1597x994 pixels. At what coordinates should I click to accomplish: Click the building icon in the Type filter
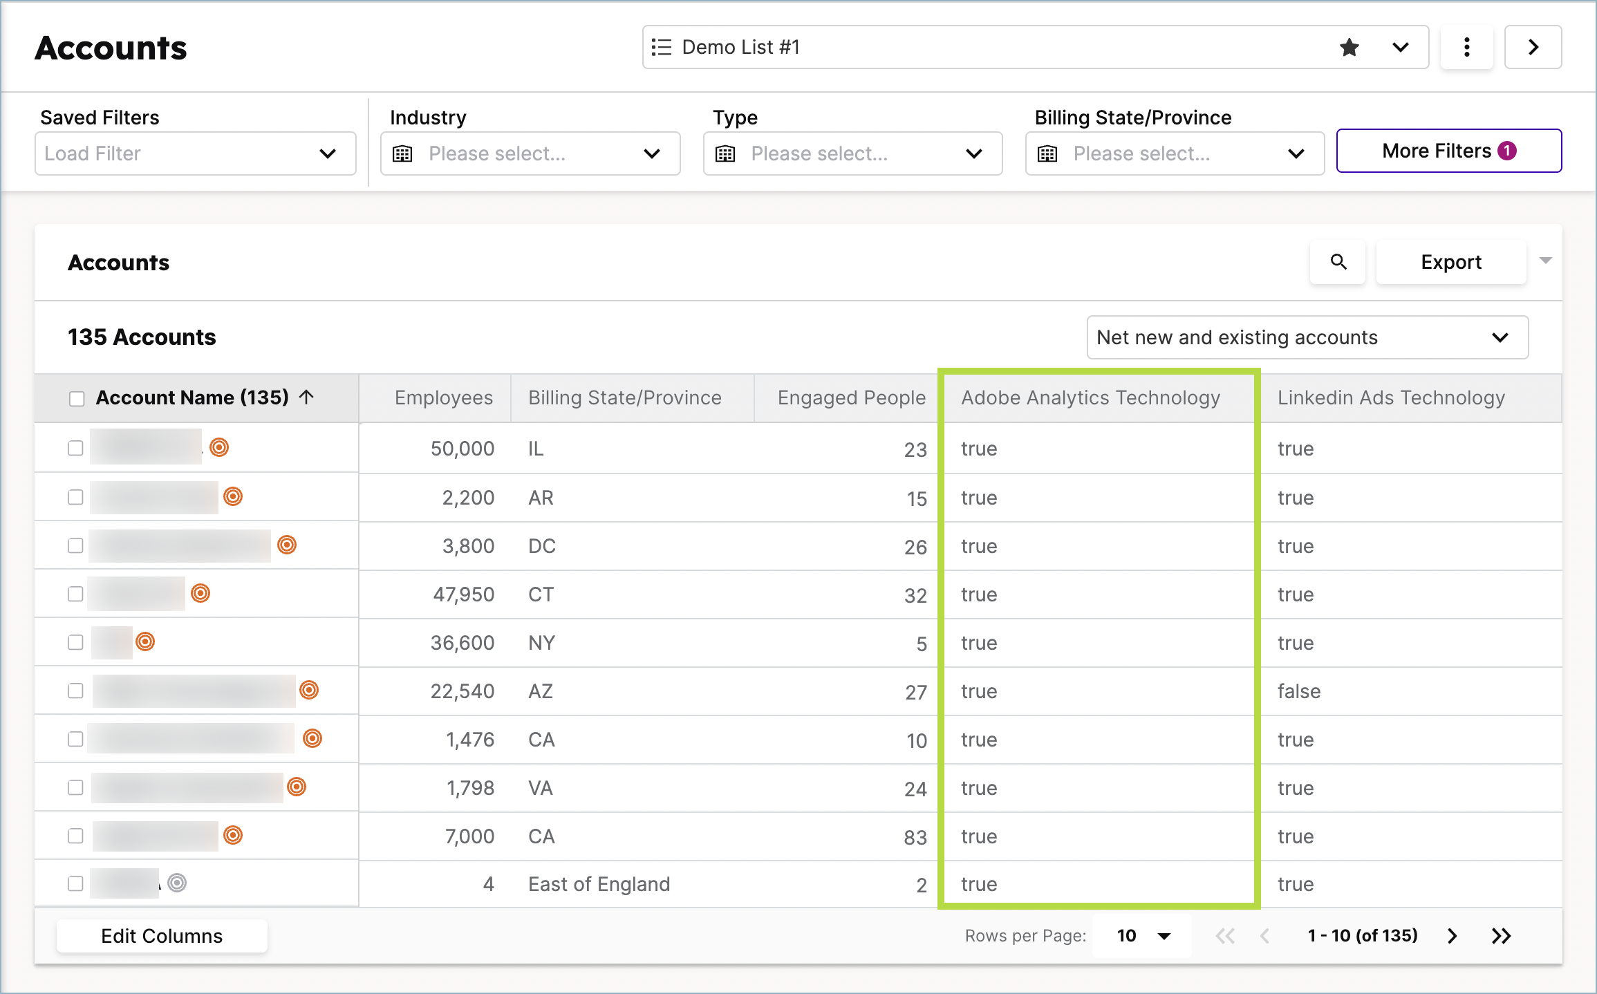click(725, 153)
